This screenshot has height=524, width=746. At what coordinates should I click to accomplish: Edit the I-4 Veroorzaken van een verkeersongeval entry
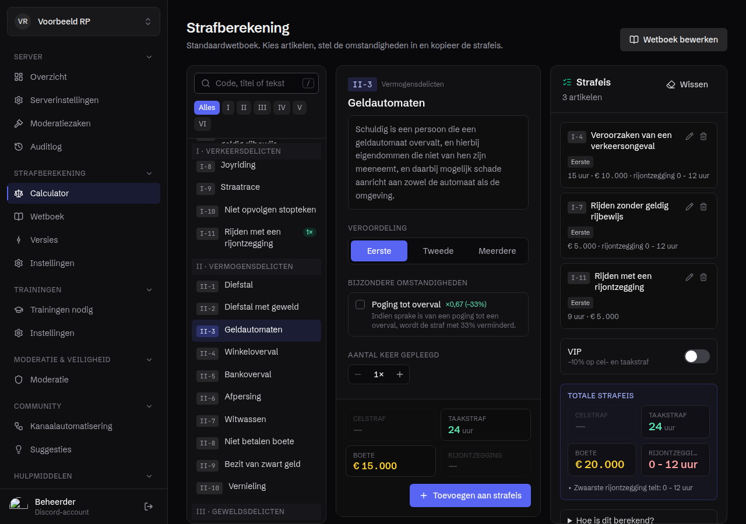(689, 136)
